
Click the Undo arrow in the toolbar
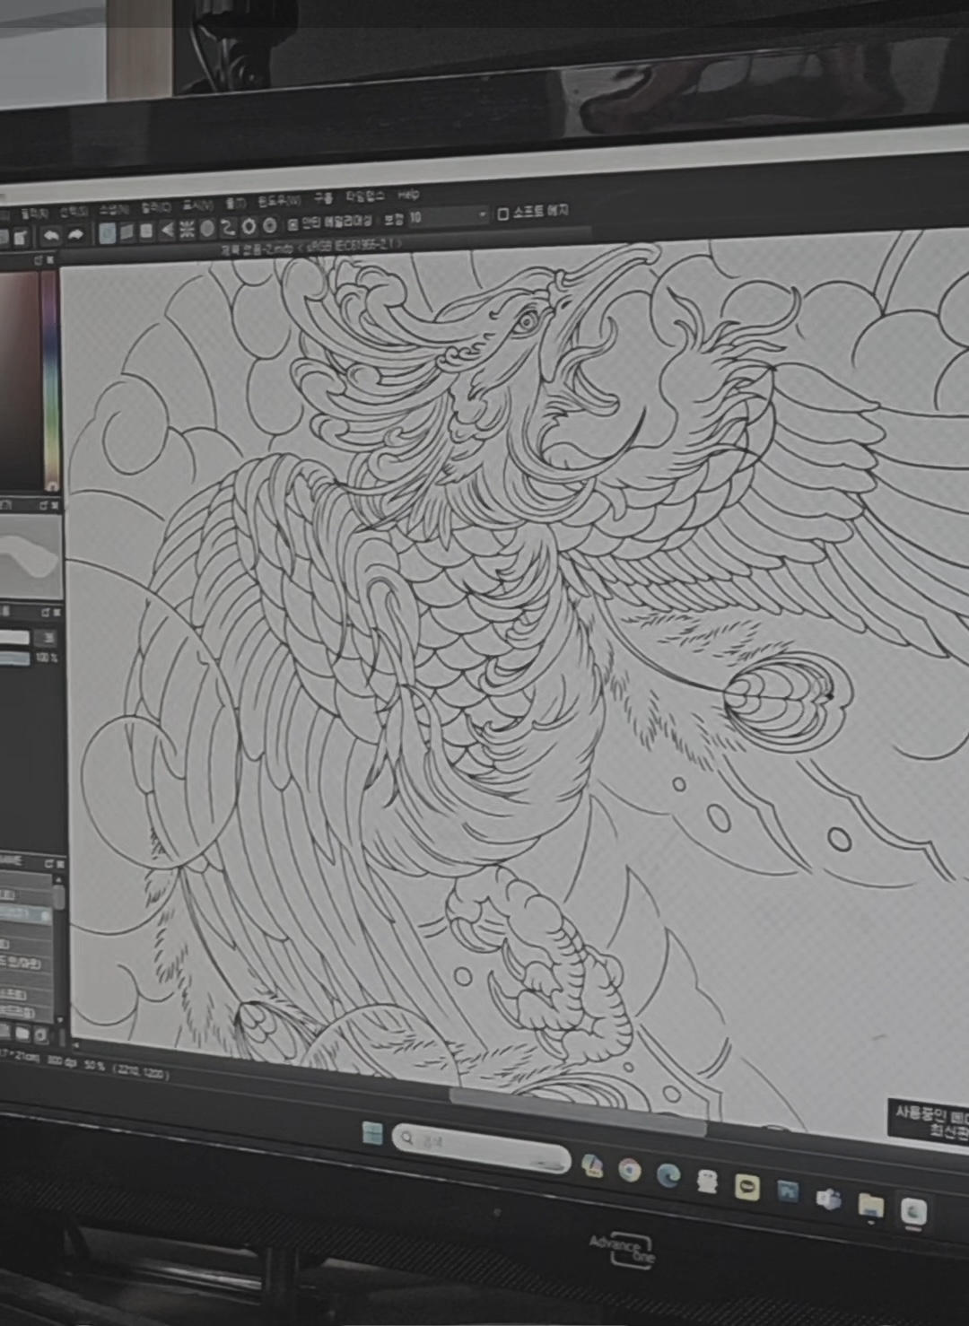(50, 236)
